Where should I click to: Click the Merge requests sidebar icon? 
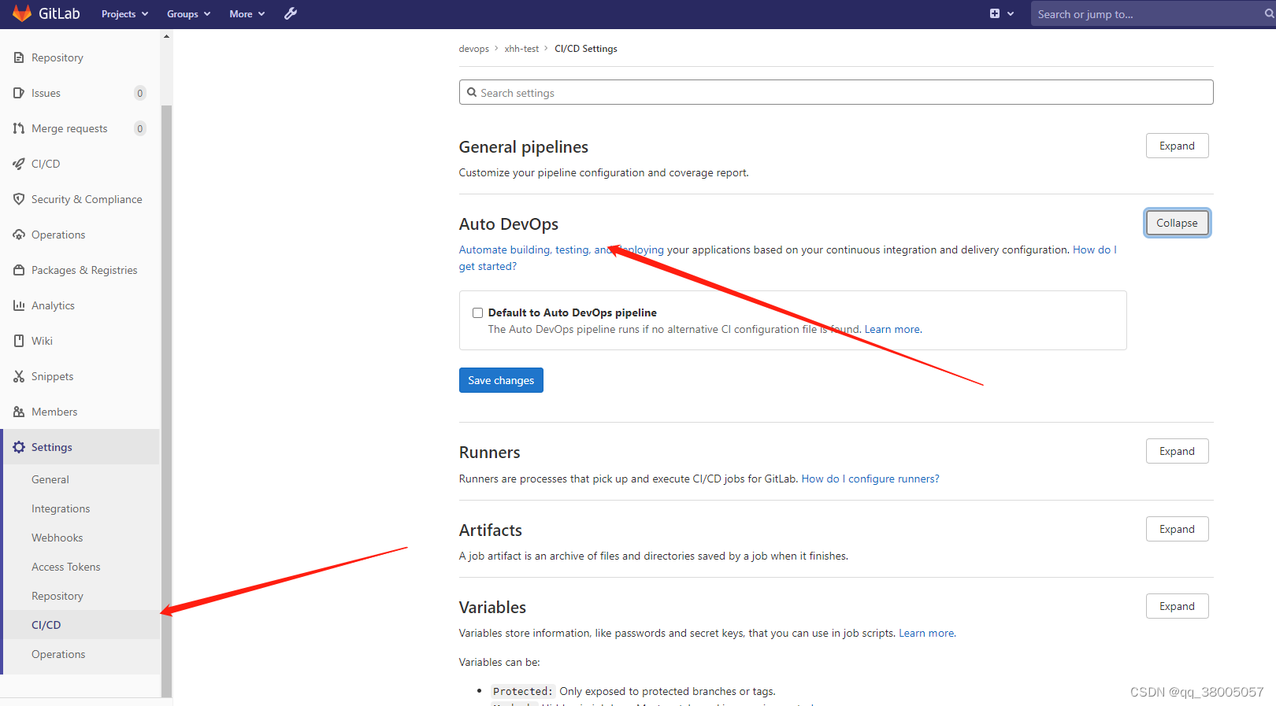click(19, 128)
